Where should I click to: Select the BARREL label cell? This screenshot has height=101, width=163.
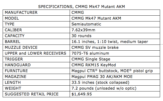pyautogui.click(x=36, y=42)
